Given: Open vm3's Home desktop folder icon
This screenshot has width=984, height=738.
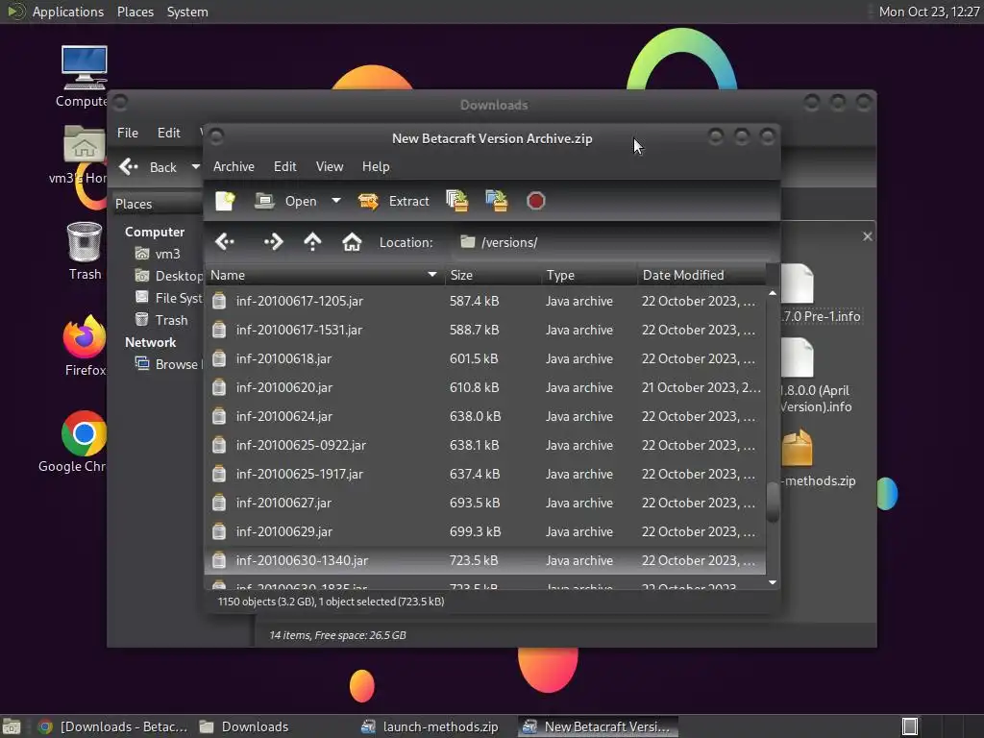Looking at the screenshot, I should point(85,144).
